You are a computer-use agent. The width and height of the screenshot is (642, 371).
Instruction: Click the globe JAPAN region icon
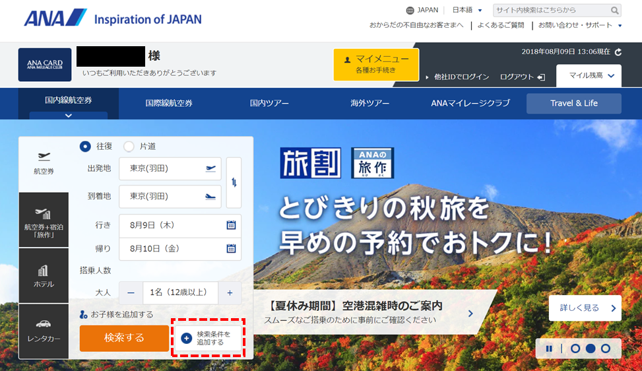pos(410,11)
